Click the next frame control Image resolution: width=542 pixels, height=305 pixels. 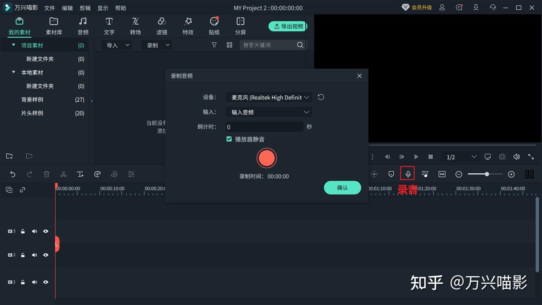[x=402, y=157]
